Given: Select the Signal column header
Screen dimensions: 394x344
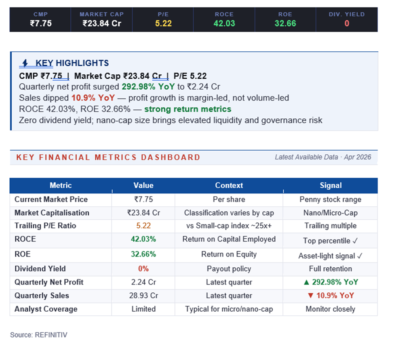Looking at the screenshot, I should pyautogui.click(x=330, y=186).
